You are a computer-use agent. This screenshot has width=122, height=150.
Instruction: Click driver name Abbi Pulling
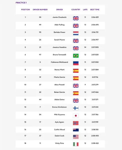pos(59,25)
